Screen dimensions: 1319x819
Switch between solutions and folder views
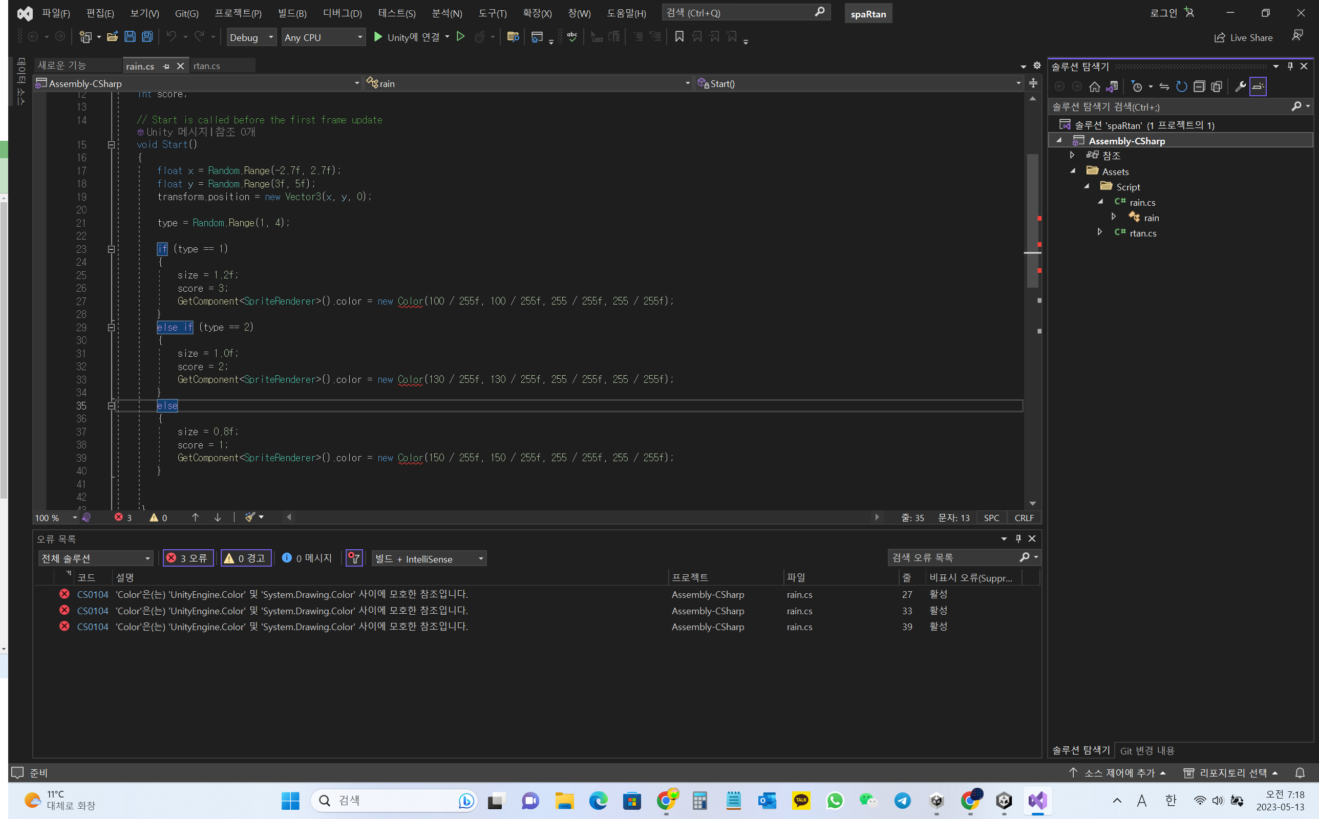[x=1112, y=87]
